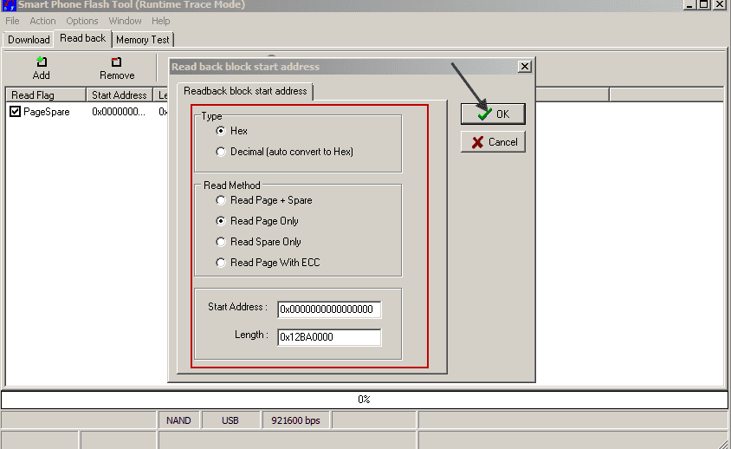731x449 pixels.
Task: Choose Read Page + Spare method
Action: pos(221,200)
